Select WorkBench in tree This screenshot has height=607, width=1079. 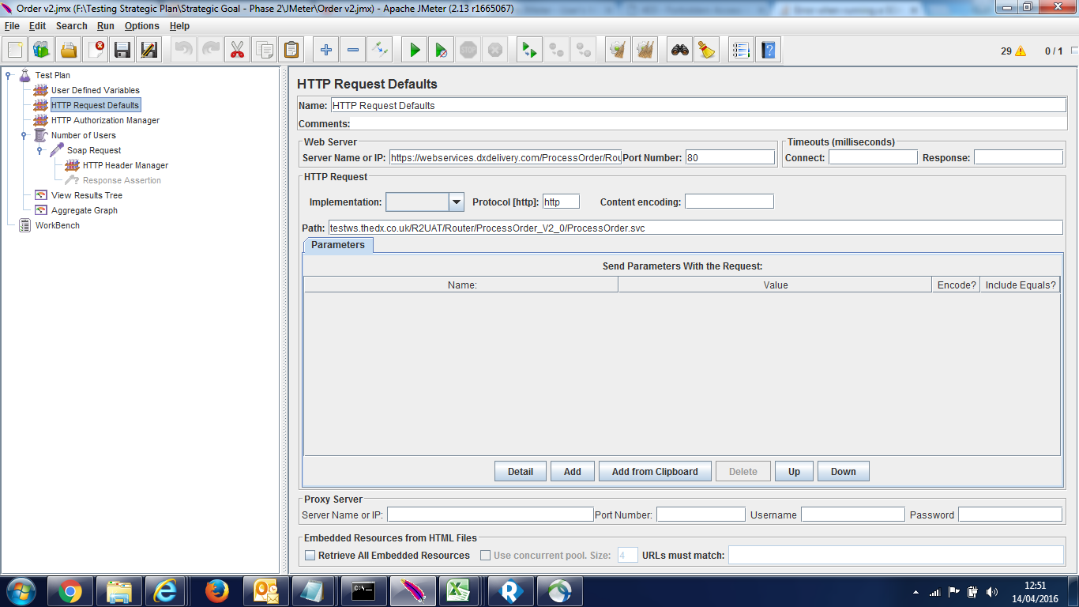pos(58,226)
